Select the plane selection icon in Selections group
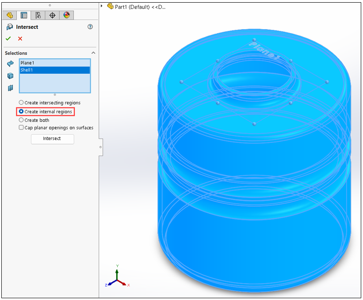The image size is (363, 300). tap(10, 88)
